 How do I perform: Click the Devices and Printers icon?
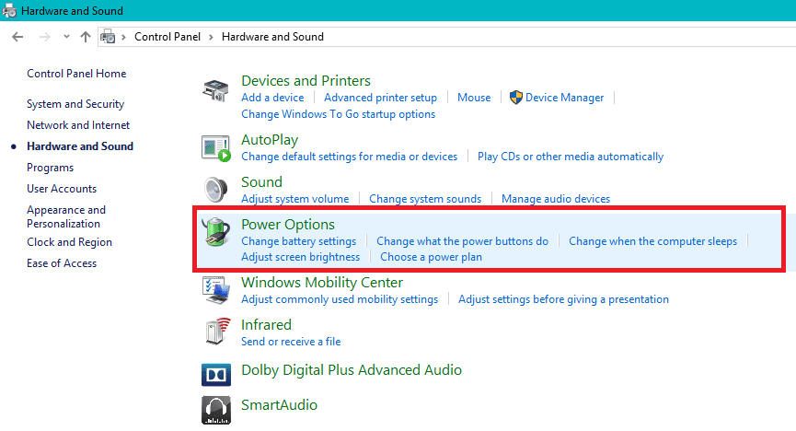pos(215,92)
